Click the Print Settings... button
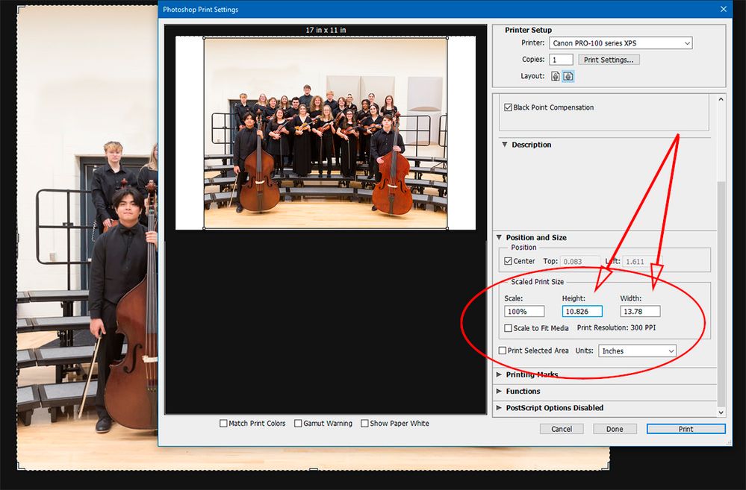 coord(609,60)
